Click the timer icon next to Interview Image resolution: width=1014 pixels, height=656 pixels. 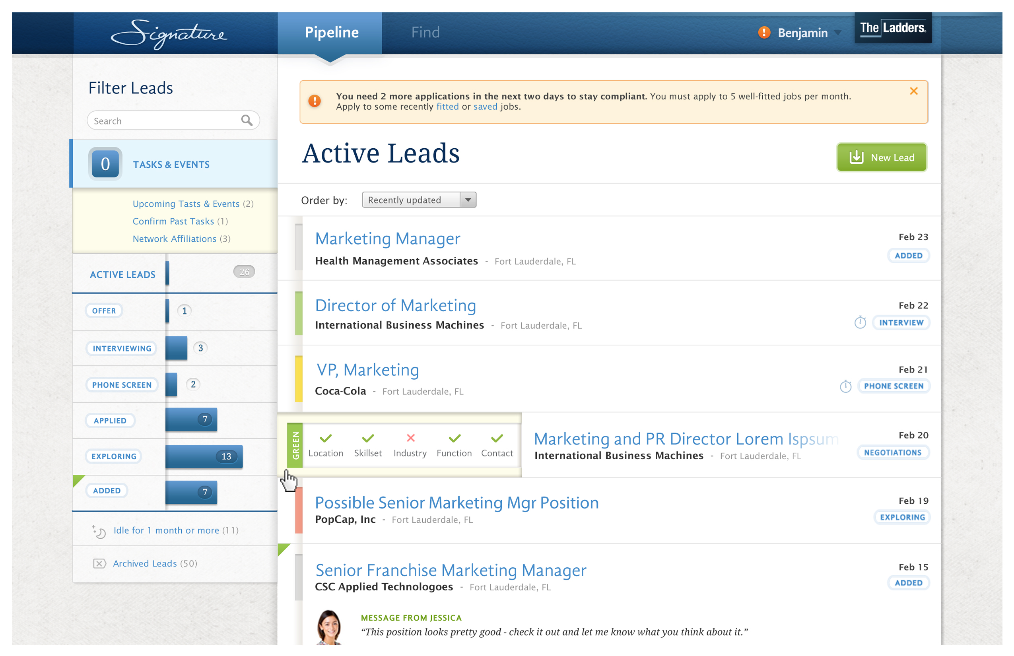pyautogui.click(x=860, y=322)
